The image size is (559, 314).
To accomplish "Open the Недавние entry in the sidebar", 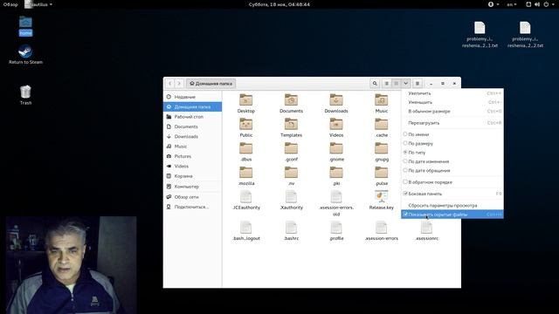I will [x=192, y=97].
